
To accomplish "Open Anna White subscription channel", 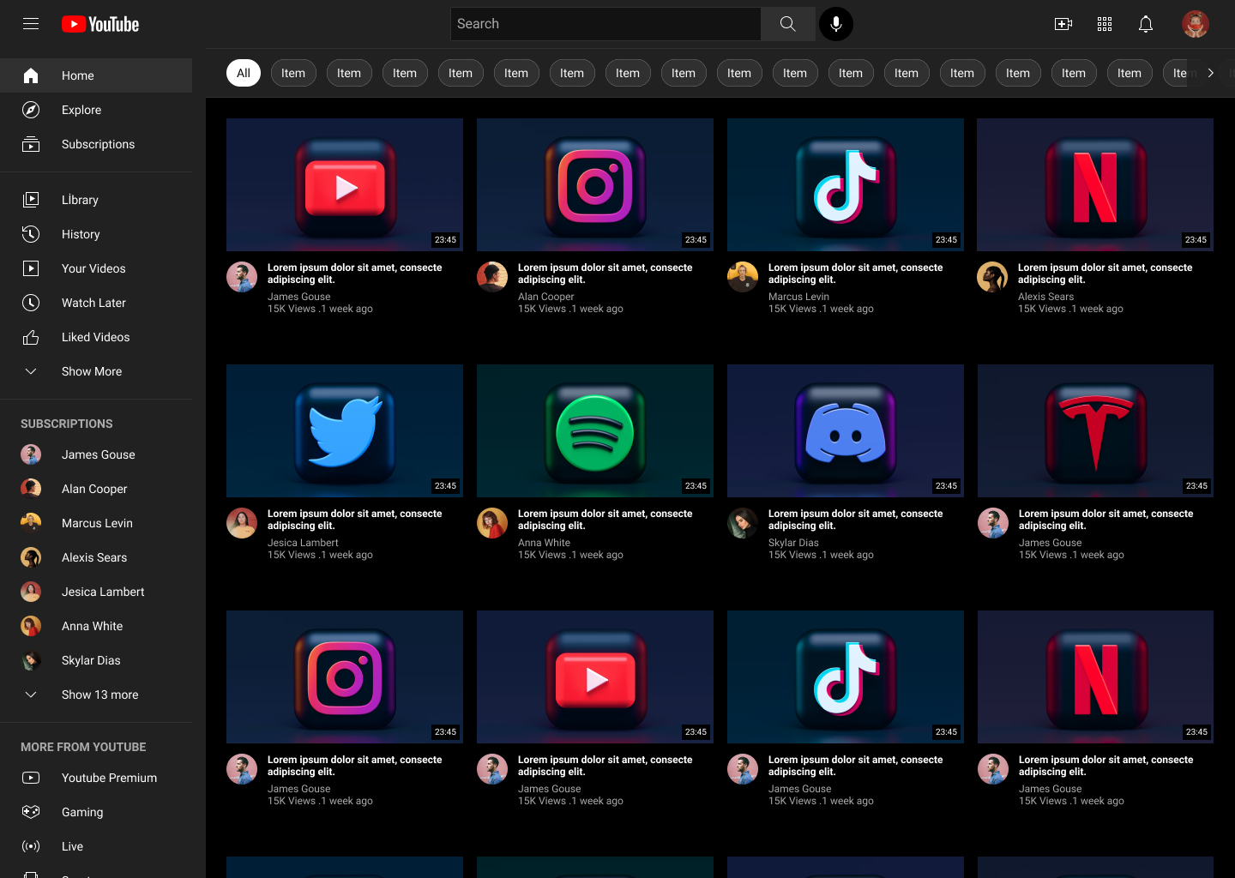I will [96, 626].
